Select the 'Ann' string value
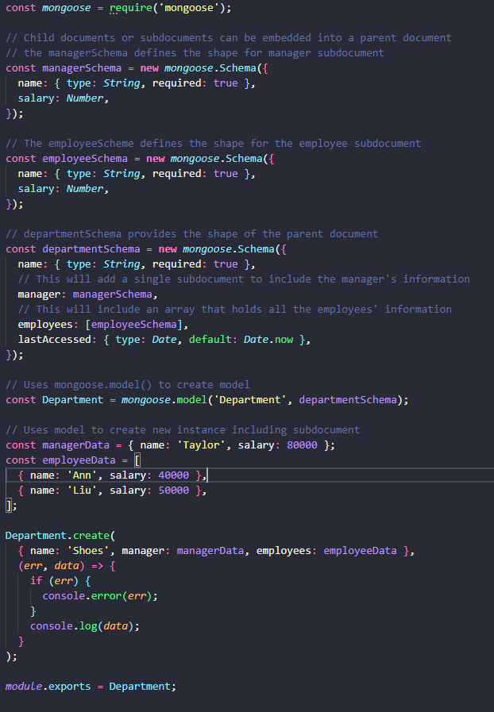Screen dimensions: 494x712 82,475
